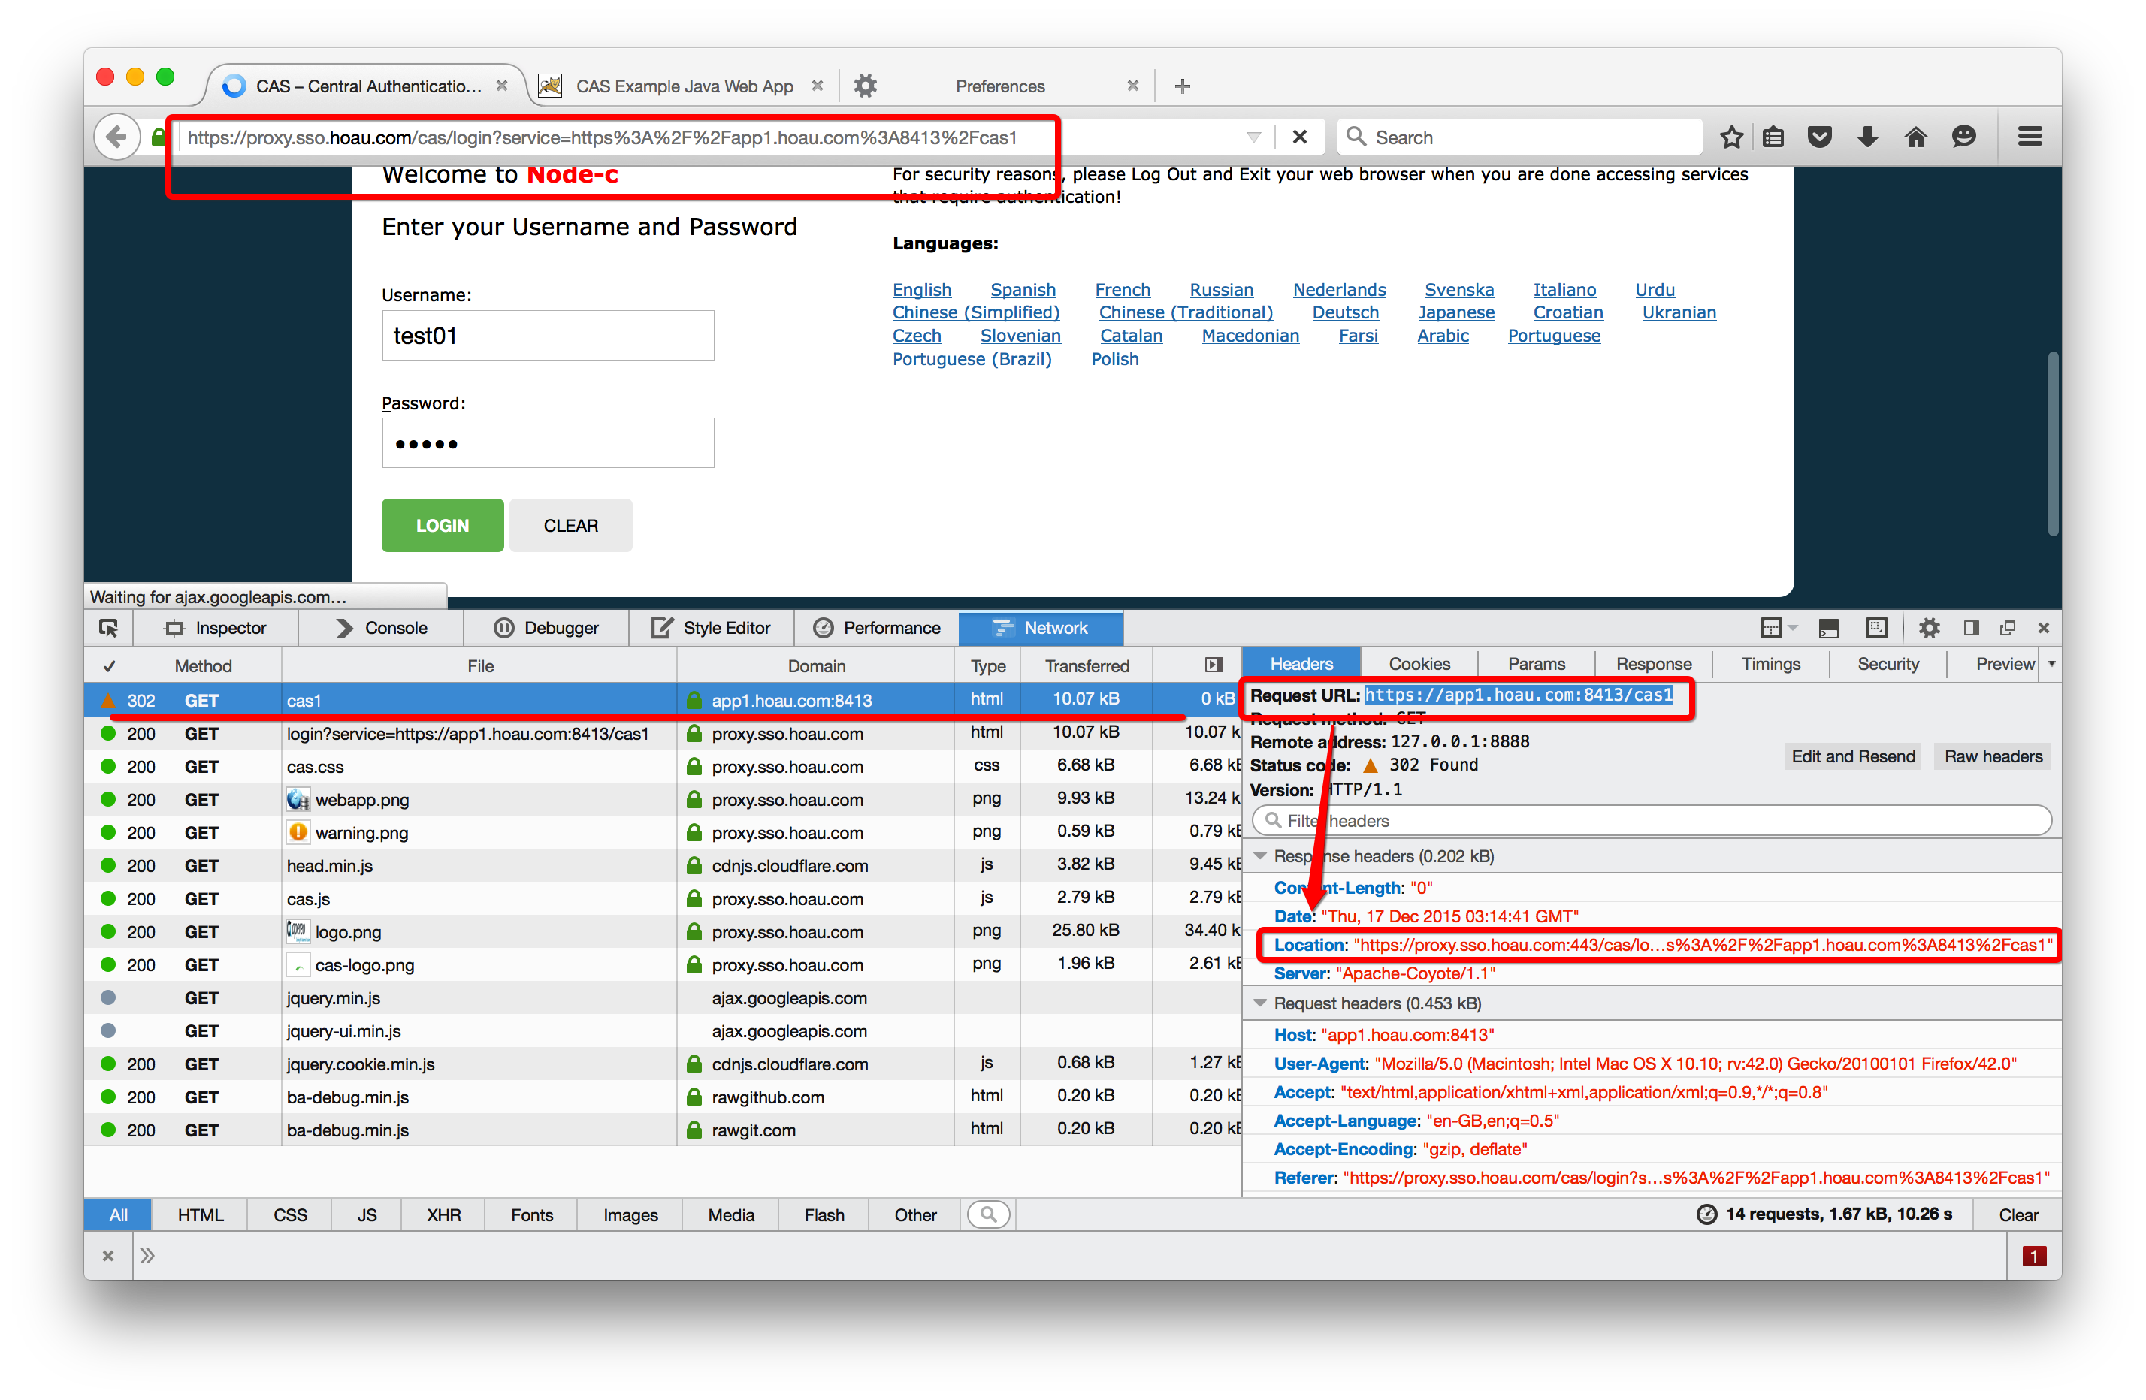Open the Console devtools tab
The height and width of the screenshot is (1400, 2146).
[x=382, y=629]
